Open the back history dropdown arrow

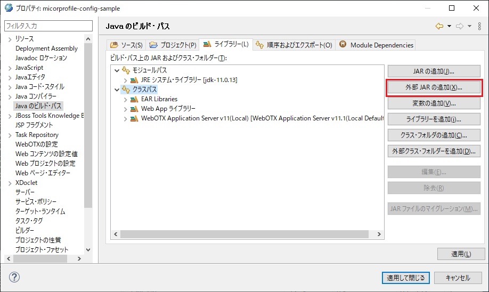coord(449,26)
